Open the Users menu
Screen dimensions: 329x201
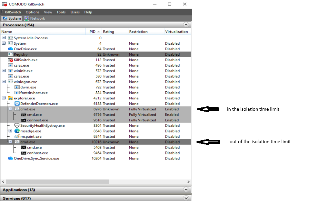click(x=75, y=12)
